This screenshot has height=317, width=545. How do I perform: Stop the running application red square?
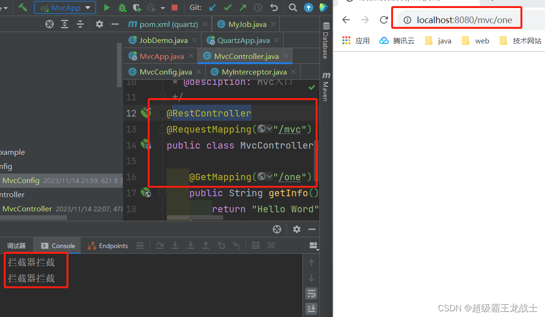coord(175,7)
